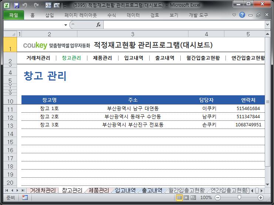The width and height of the screenshot is (274, 205).
Task: Restore the workbook window inside Excel
Action: click(x=258, y=15)
